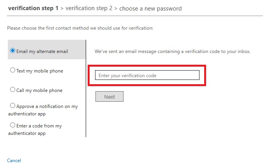Viewport: 263px width, 168px height.
Task: Click the "Approve a notification on my" label text
Action: 47,106
